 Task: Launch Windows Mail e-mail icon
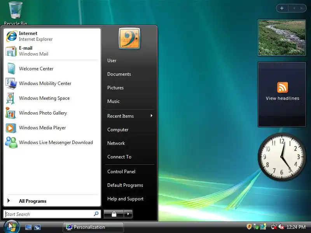pos(11,51)
